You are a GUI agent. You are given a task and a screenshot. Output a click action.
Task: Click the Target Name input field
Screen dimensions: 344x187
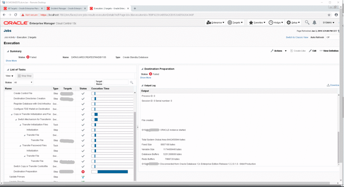coord(116,82)
